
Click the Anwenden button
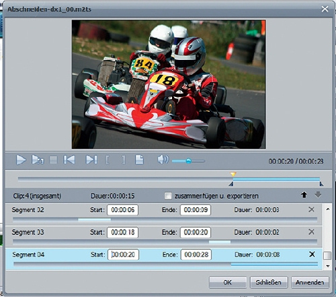coord(310,282)
